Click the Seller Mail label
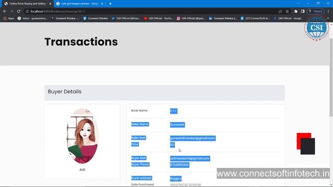Screen dimensions: 333x187 (x=138, y=138)
